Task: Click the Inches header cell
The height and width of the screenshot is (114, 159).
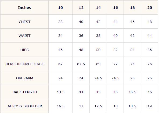Action: pyautogui.click(x=24, y=8)
